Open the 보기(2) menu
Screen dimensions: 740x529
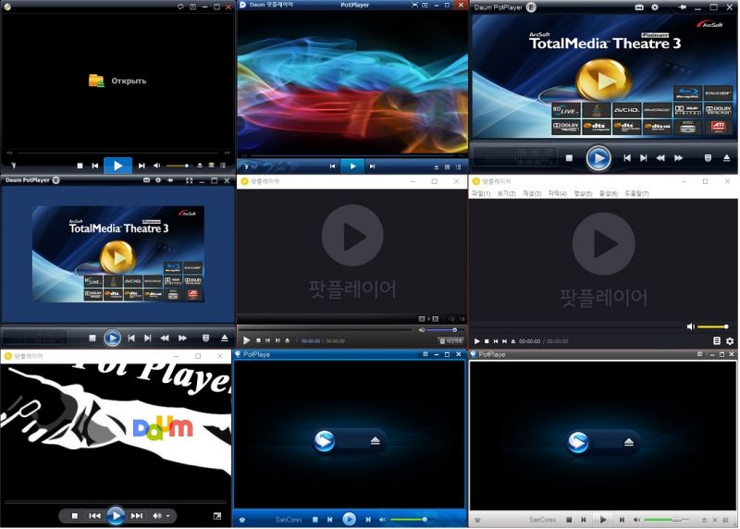pyautogui.click(x=506, y=193)
